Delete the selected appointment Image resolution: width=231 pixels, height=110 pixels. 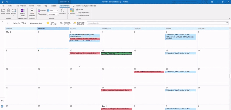point(8,10)
